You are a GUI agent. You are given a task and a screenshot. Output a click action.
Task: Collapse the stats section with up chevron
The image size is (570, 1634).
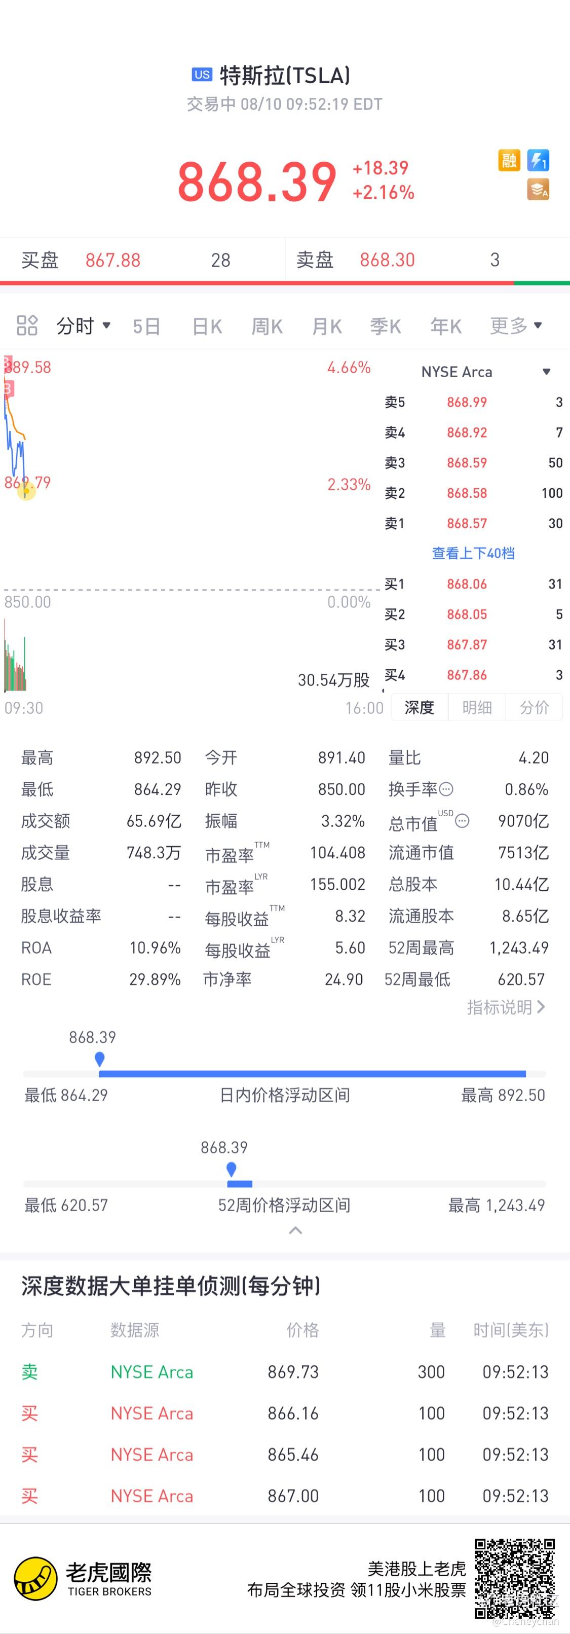(295, 1230)
